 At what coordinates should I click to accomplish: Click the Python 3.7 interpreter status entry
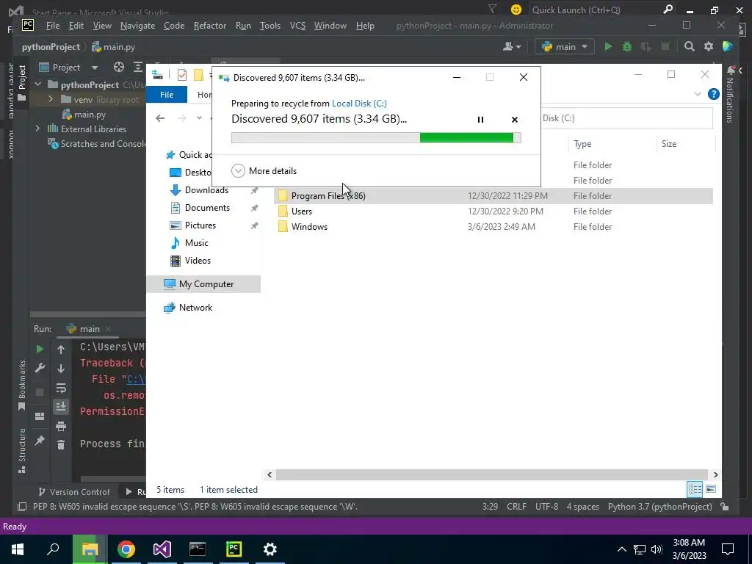point(660,507)
